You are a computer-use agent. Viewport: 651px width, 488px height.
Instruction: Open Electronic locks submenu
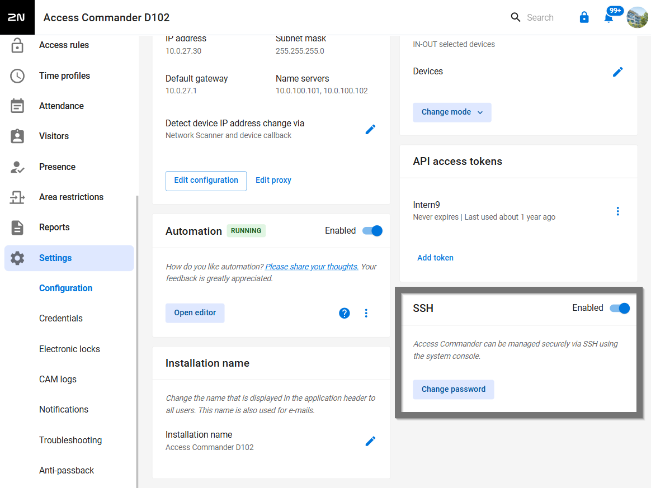[69, 349]
